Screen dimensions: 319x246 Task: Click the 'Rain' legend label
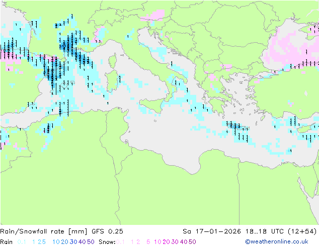click(7, 242)
